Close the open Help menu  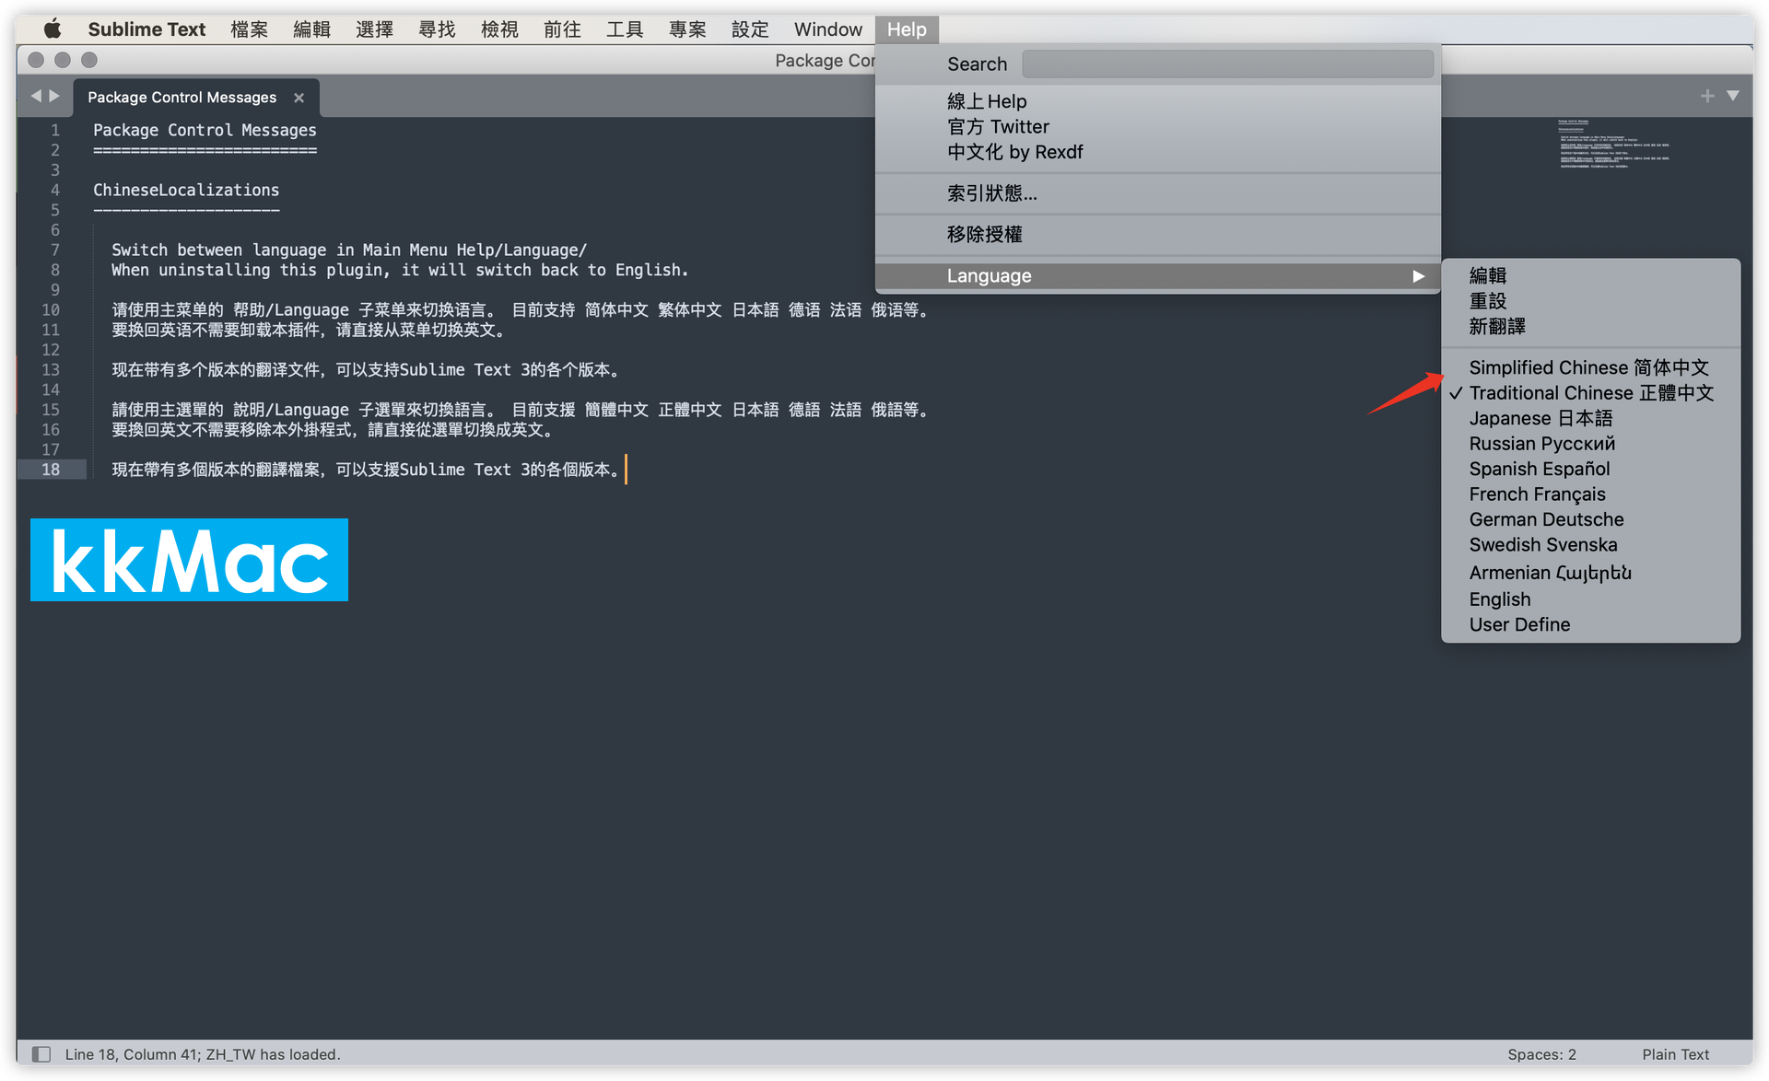907,29
